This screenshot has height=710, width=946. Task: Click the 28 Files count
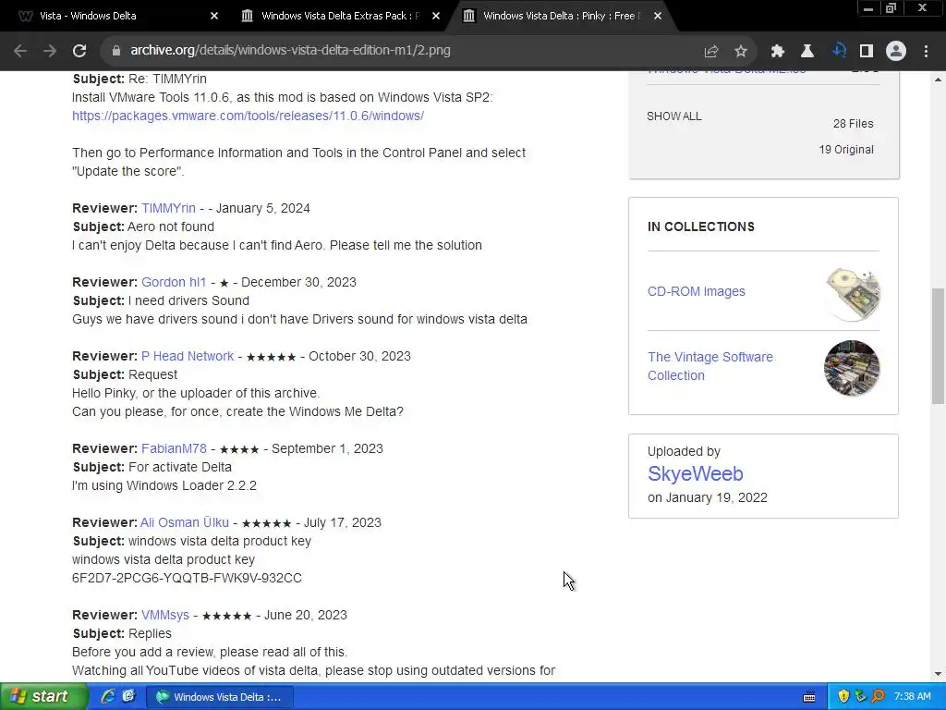(853, 123)
